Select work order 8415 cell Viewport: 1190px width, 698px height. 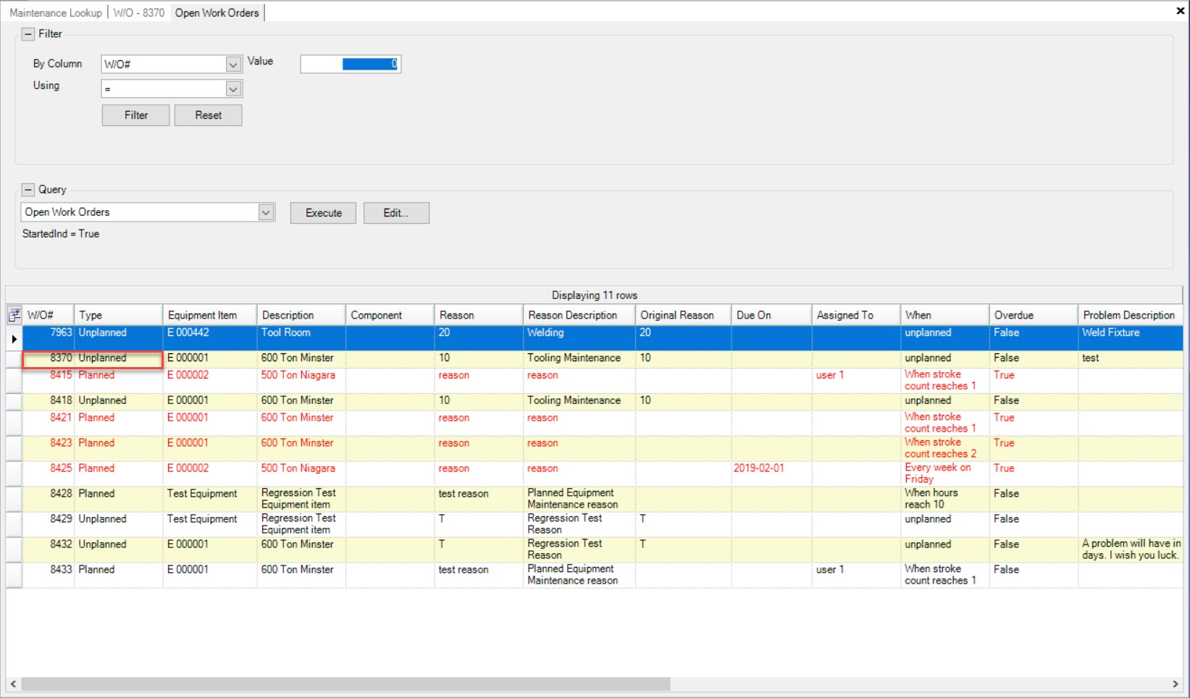click(x=49, y=381)
